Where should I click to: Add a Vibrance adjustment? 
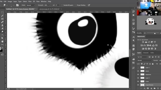click(155, 42)
